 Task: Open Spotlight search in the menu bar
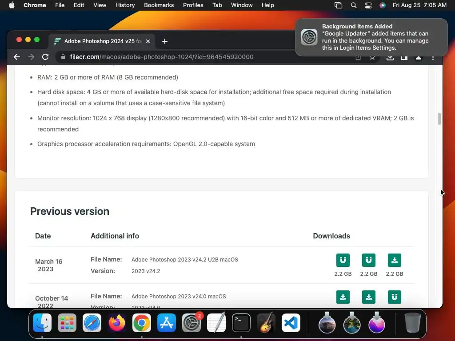353,5
